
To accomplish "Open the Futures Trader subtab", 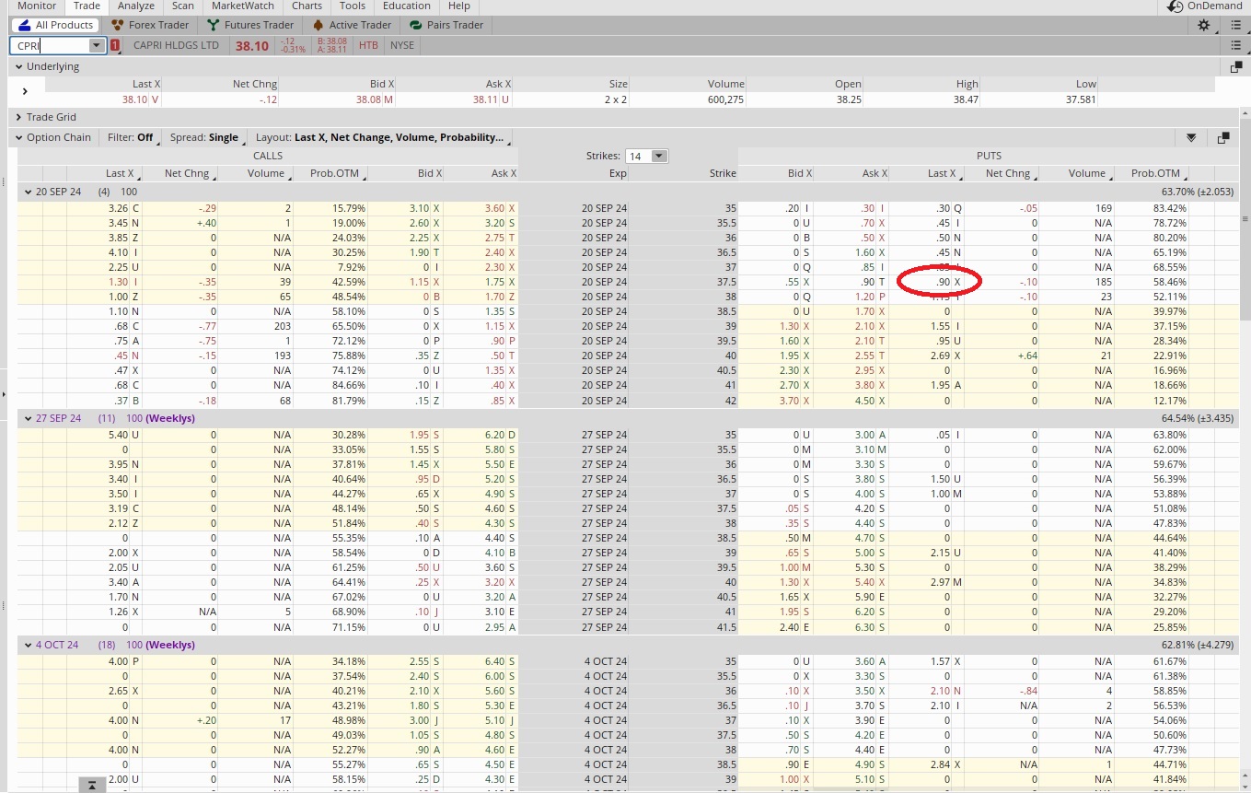I will (x=251, y=25).
